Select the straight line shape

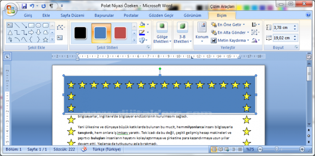(17, 25)
